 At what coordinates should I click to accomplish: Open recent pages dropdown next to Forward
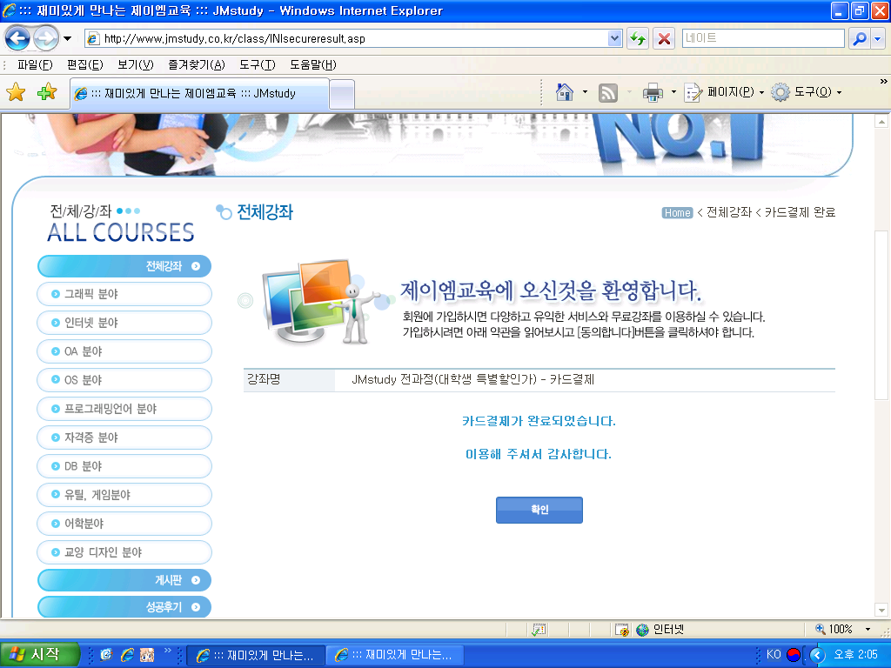pos(67,38)
